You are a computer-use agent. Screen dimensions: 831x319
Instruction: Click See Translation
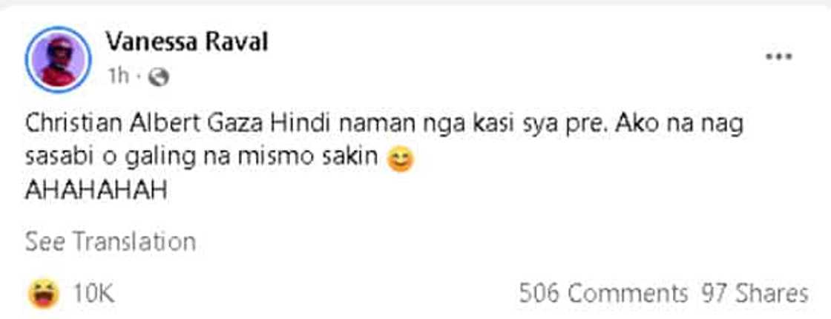pos(111,242)
